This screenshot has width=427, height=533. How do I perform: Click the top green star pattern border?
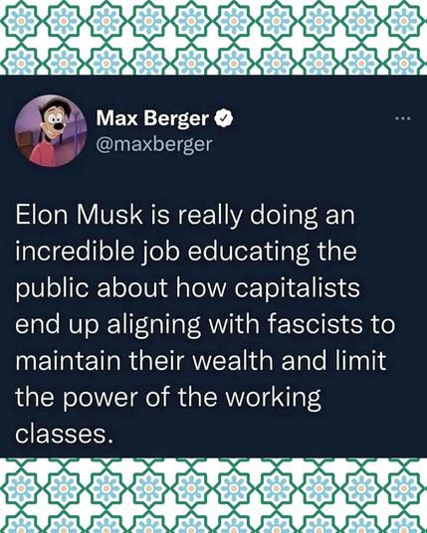(213, 38)
